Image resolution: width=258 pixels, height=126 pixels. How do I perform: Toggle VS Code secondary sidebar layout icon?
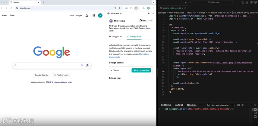(251, 2)
